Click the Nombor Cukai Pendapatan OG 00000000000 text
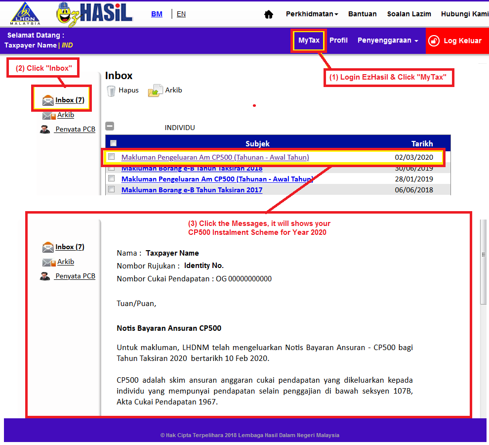Viewport: 489px width, 445px height. (194, 279)
